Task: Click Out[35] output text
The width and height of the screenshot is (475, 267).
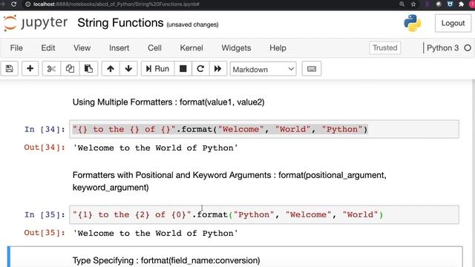Action: (155, 234)
